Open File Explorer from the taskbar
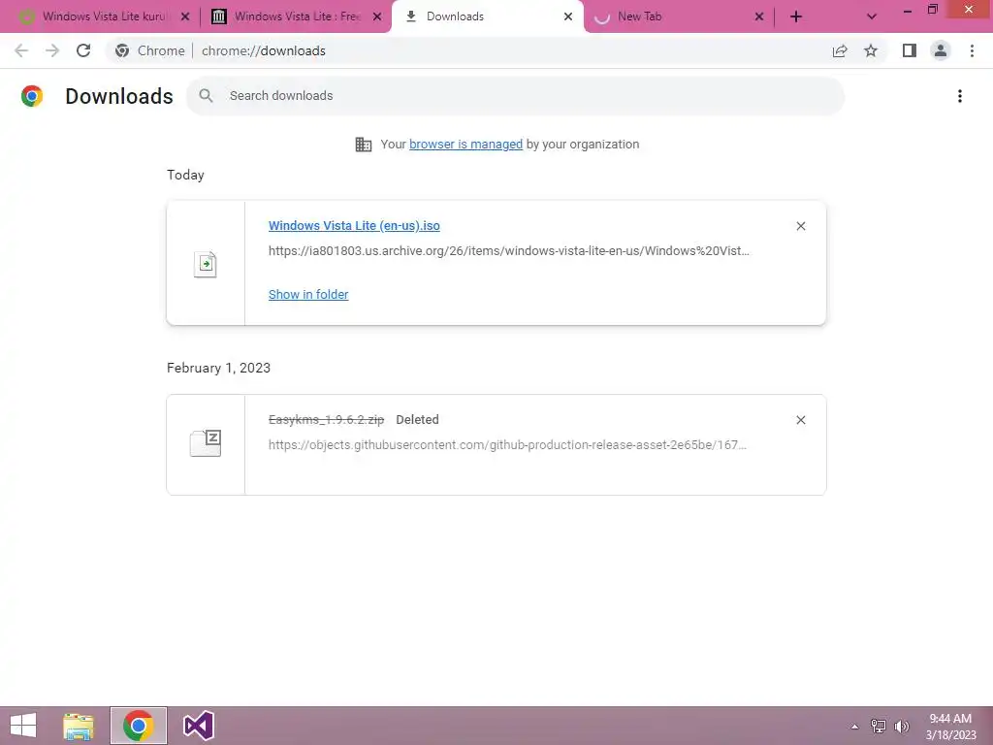Image resolution: width=993 pixels, height=745 pixels. (x=79, y=726)
